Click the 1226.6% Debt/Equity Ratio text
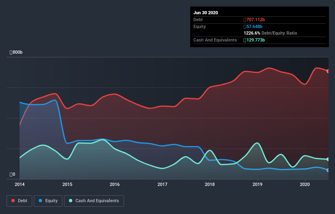Image resolution: width=335 pixels, height=214 pixels. click(270, 33)
